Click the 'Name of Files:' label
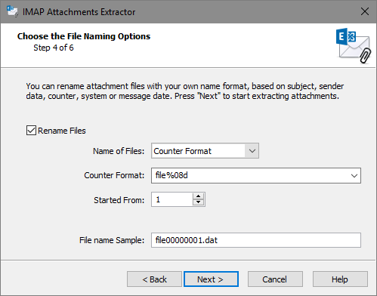 coord(119,151)
